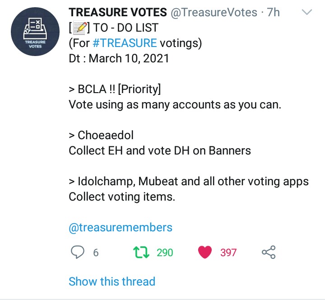Click the BCLA !! [Priority] line
This screenshot has width=325, height=300.
coord(115,89)
